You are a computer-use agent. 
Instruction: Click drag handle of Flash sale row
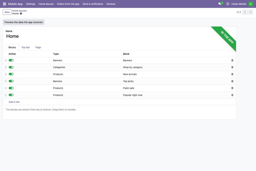[x=6, y=88]
